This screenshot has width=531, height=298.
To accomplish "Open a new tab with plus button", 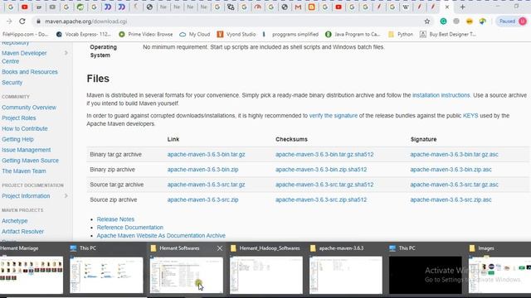I will pos(462,7).
